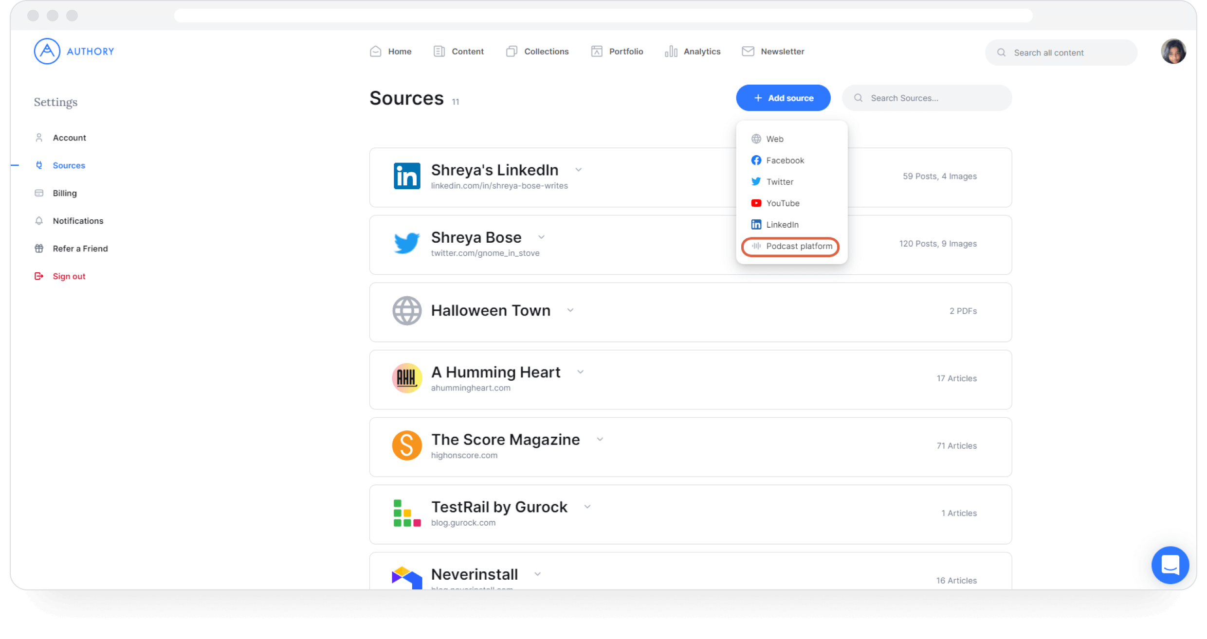1207x639 pixels.
Task: Choose Facebook from Add source menu
Action: 791,160
